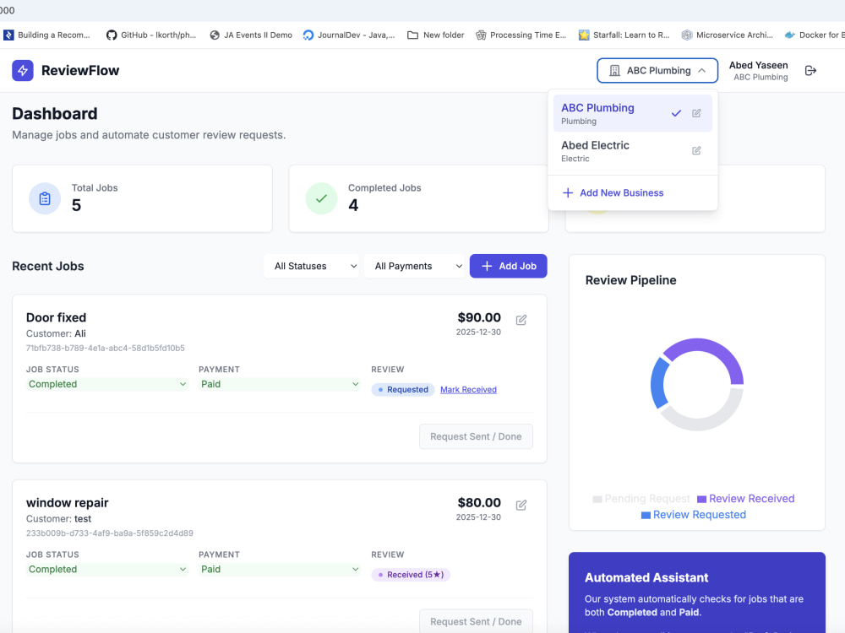Click the ReviewFlow brand name
This screenshot has height=633, width=845.
click(80, 71)
